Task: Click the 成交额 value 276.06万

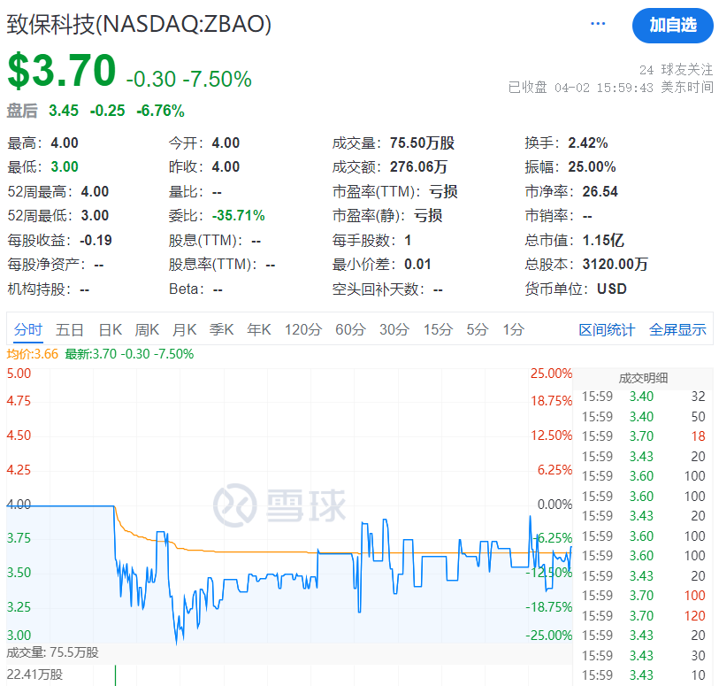Action: pos(418,167)
